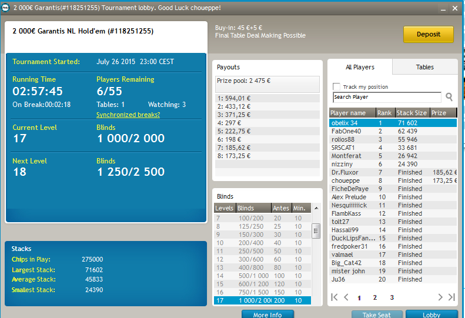Click the Blinds list scrollbar thumb

(316, 231)
